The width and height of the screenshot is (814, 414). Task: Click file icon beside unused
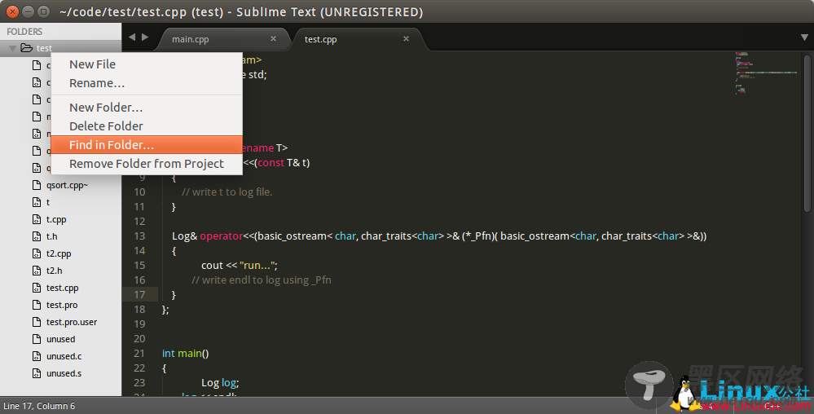37,340
